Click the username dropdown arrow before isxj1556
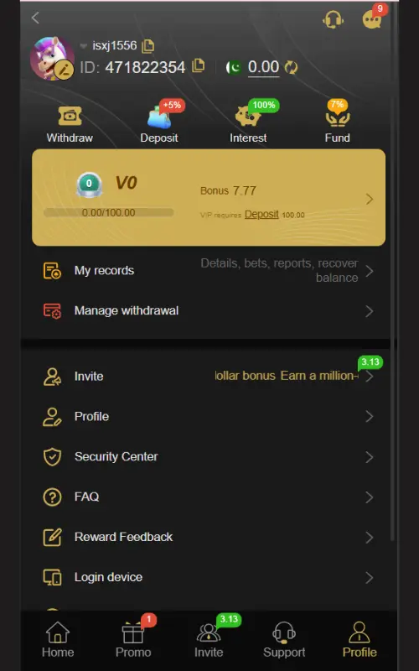This screenshot has height=671, width=419. click(x=84, y=46)
